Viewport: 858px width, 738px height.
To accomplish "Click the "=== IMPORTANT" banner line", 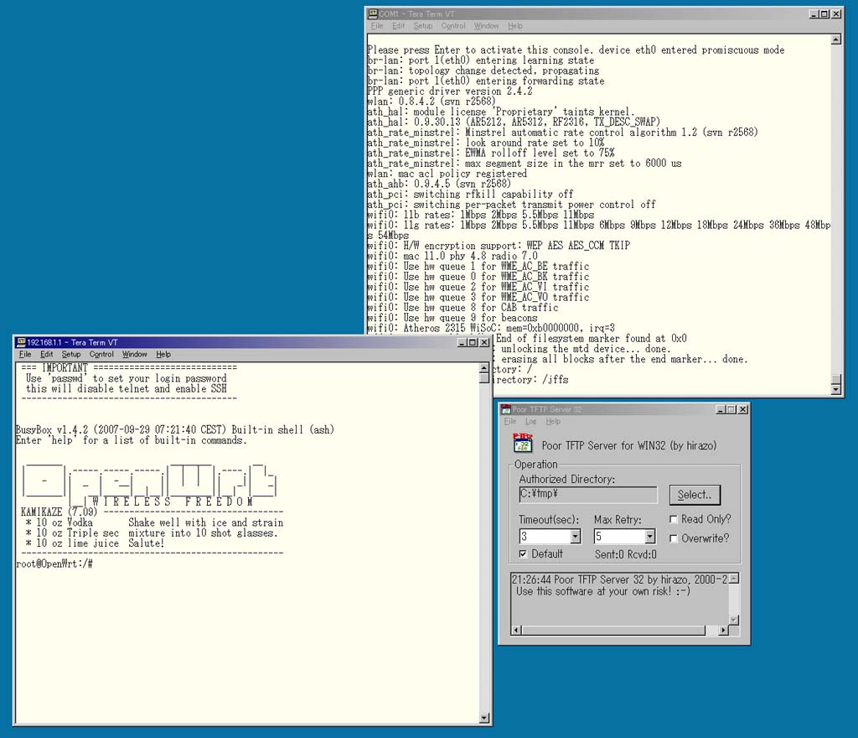I will coord(129,368).
